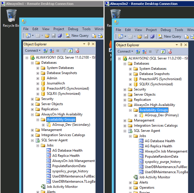Image resolution: width=194 pixels, height=193 pixels.
Task: Open Debug menu in AlwaysOn2
Action: click(x=166, y=30)
